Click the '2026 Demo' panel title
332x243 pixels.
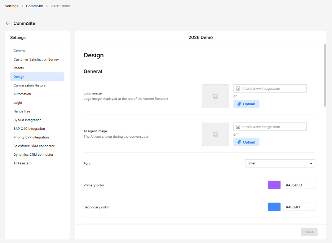coord(200,37)
